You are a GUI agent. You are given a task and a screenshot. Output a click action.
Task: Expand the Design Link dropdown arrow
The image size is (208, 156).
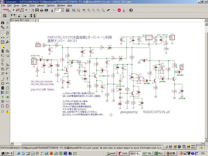point(13,10)
